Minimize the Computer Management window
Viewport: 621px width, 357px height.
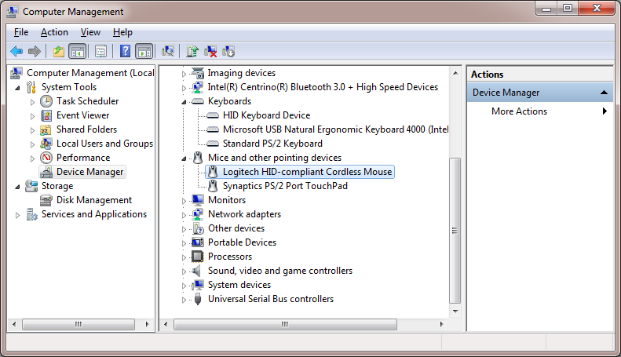pyautogui.click(x=546, y=9)
